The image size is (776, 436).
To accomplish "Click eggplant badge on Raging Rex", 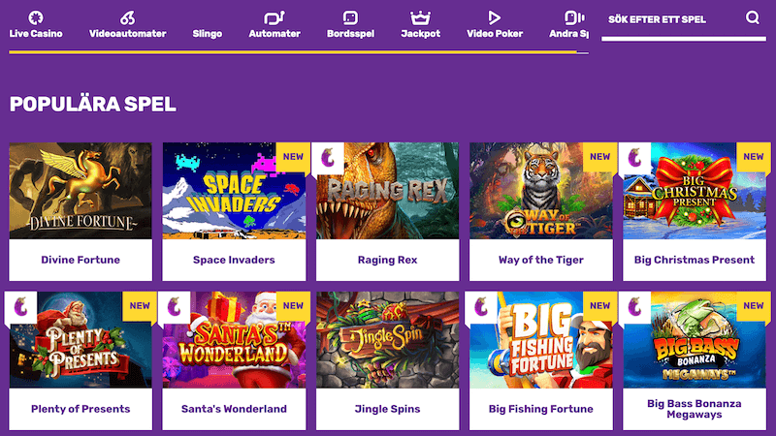I will pos(328,158).
